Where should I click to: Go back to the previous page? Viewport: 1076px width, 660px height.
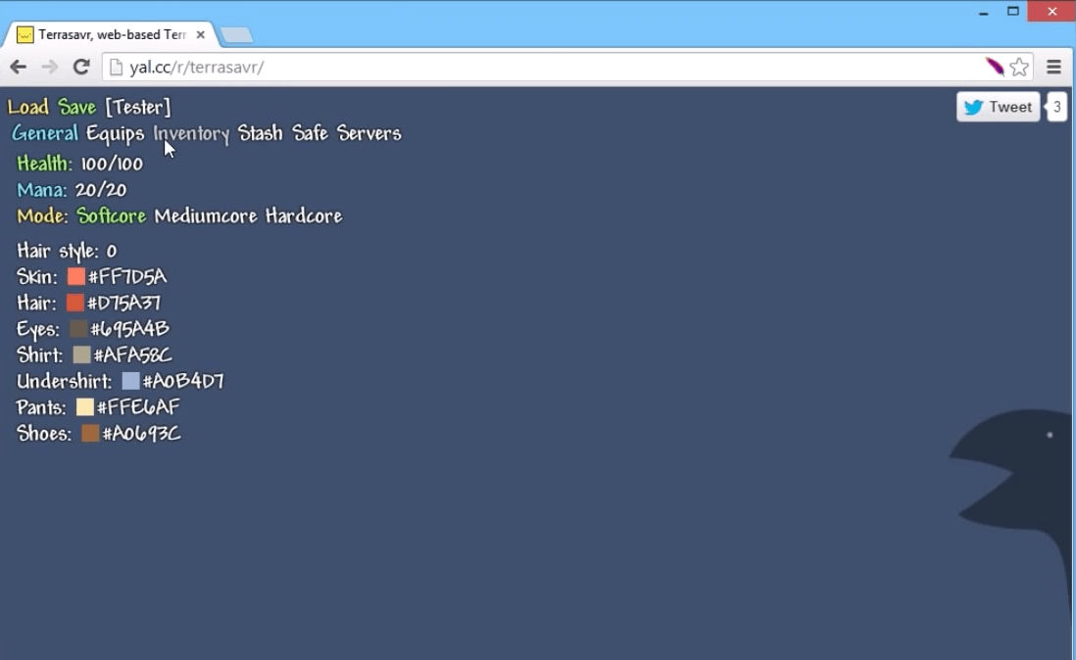(19, 68)
